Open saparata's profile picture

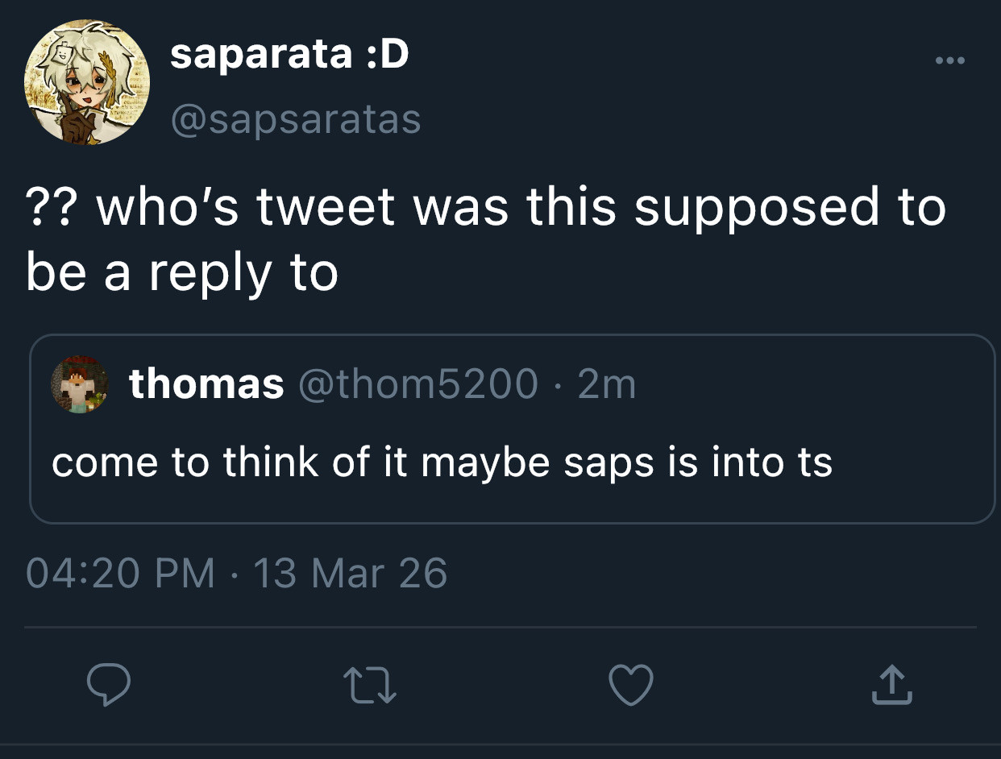(87, 83)
